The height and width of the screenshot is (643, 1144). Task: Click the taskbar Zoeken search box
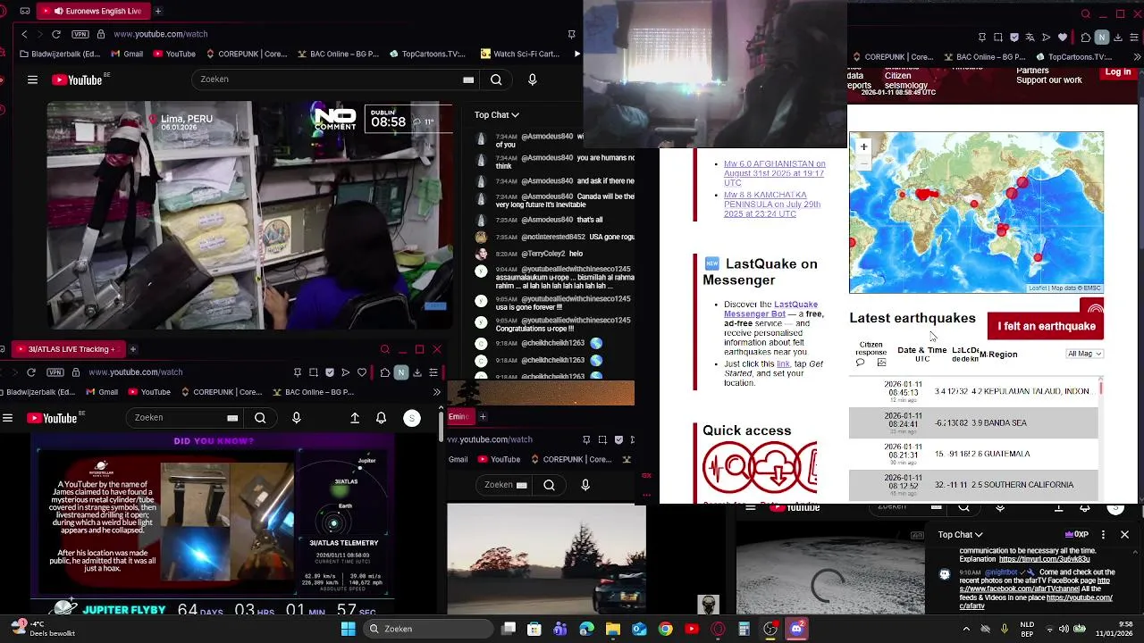click(426, 629)
